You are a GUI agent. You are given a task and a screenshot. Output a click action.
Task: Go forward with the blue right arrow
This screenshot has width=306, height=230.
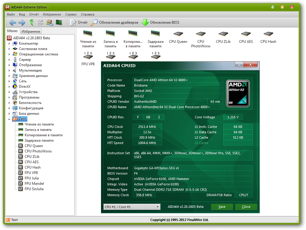tap(22, 22)
